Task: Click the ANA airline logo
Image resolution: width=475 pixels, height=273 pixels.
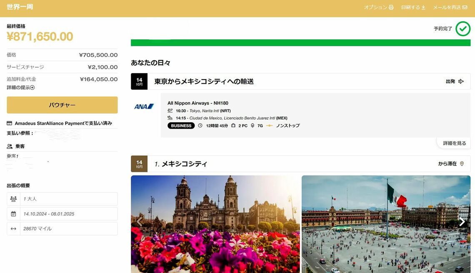Action: (144, 107)
